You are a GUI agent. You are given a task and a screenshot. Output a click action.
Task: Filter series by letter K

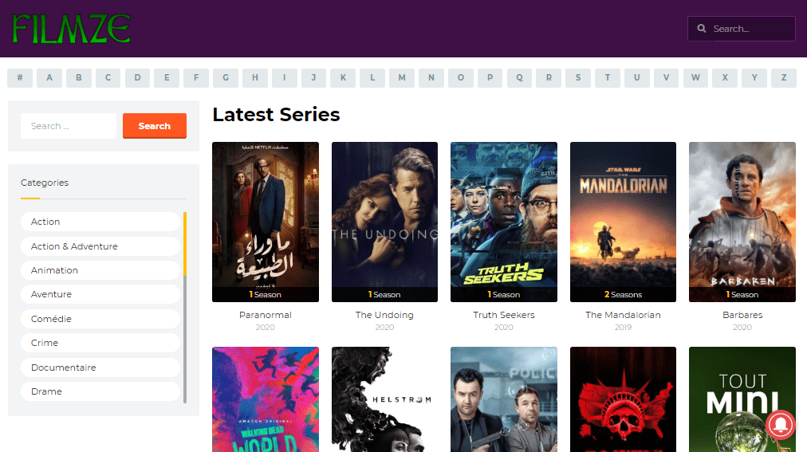tap(343, 77)
